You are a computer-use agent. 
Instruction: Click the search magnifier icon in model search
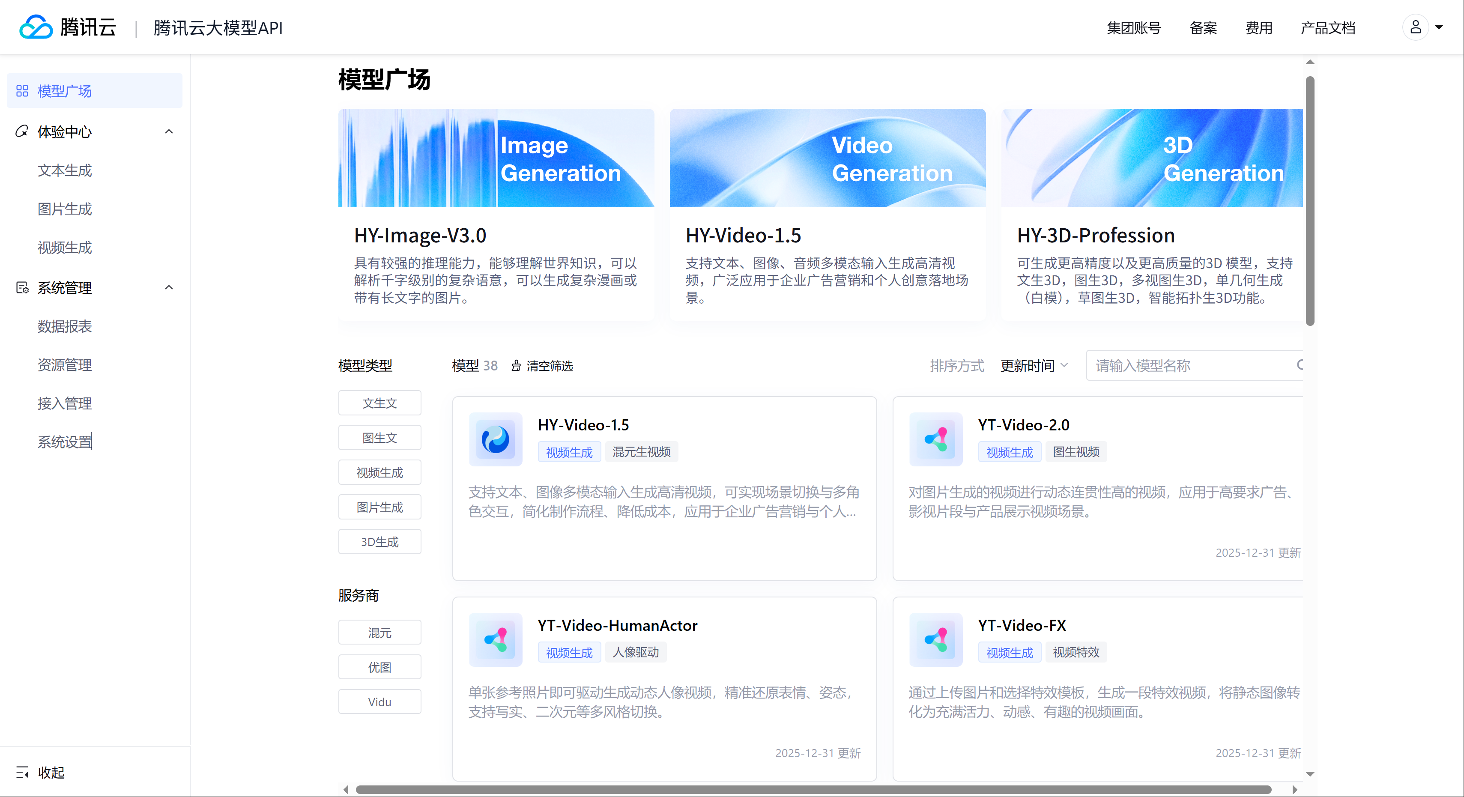click(x=1300, y=365)
